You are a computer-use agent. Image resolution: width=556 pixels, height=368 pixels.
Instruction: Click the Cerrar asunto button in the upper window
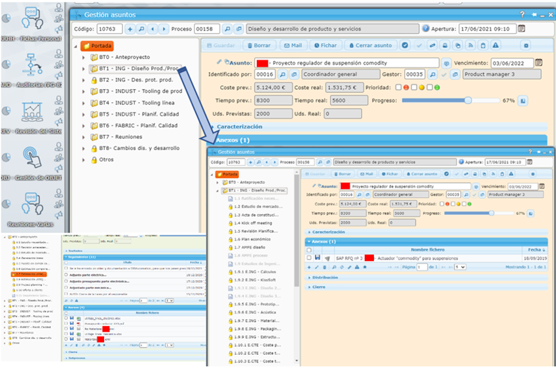pyautogui.click(x=371, y=45)
